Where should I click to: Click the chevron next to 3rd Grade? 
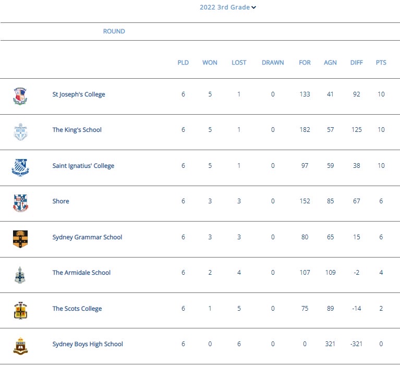pos(253,7)
